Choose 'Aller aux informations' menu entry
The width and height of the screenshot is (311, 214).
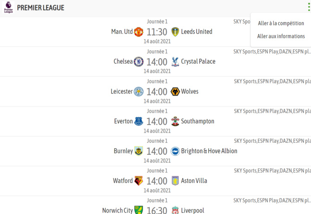(x=281, y=36)
